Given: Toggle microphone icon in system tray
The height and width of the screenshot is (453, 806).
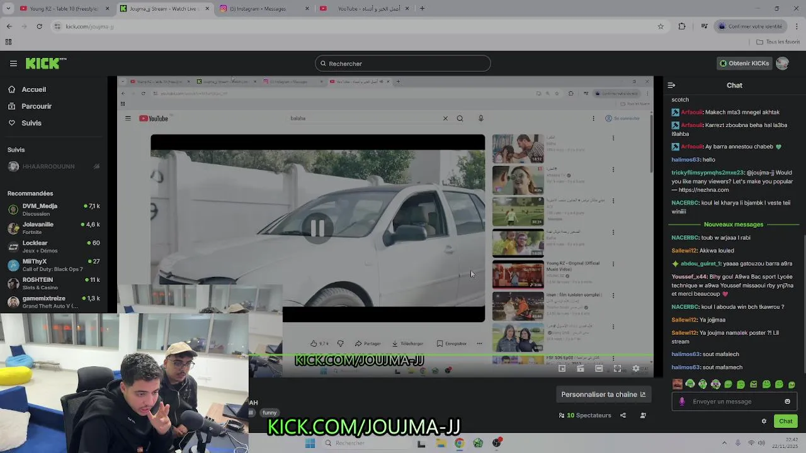Looking at the screenshot, I should point(738,443).
